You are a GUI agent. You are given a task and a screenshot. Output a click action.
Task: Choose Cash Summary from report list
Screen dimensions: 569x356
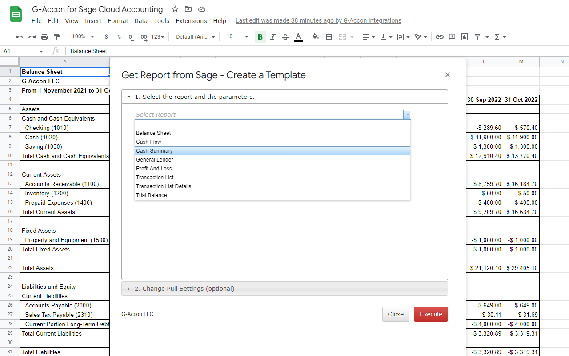272,151
